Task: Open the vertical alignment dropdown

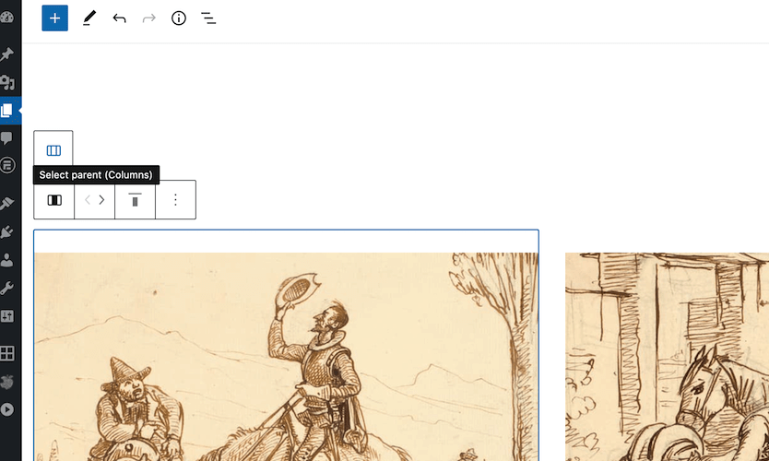Action: 135,199
